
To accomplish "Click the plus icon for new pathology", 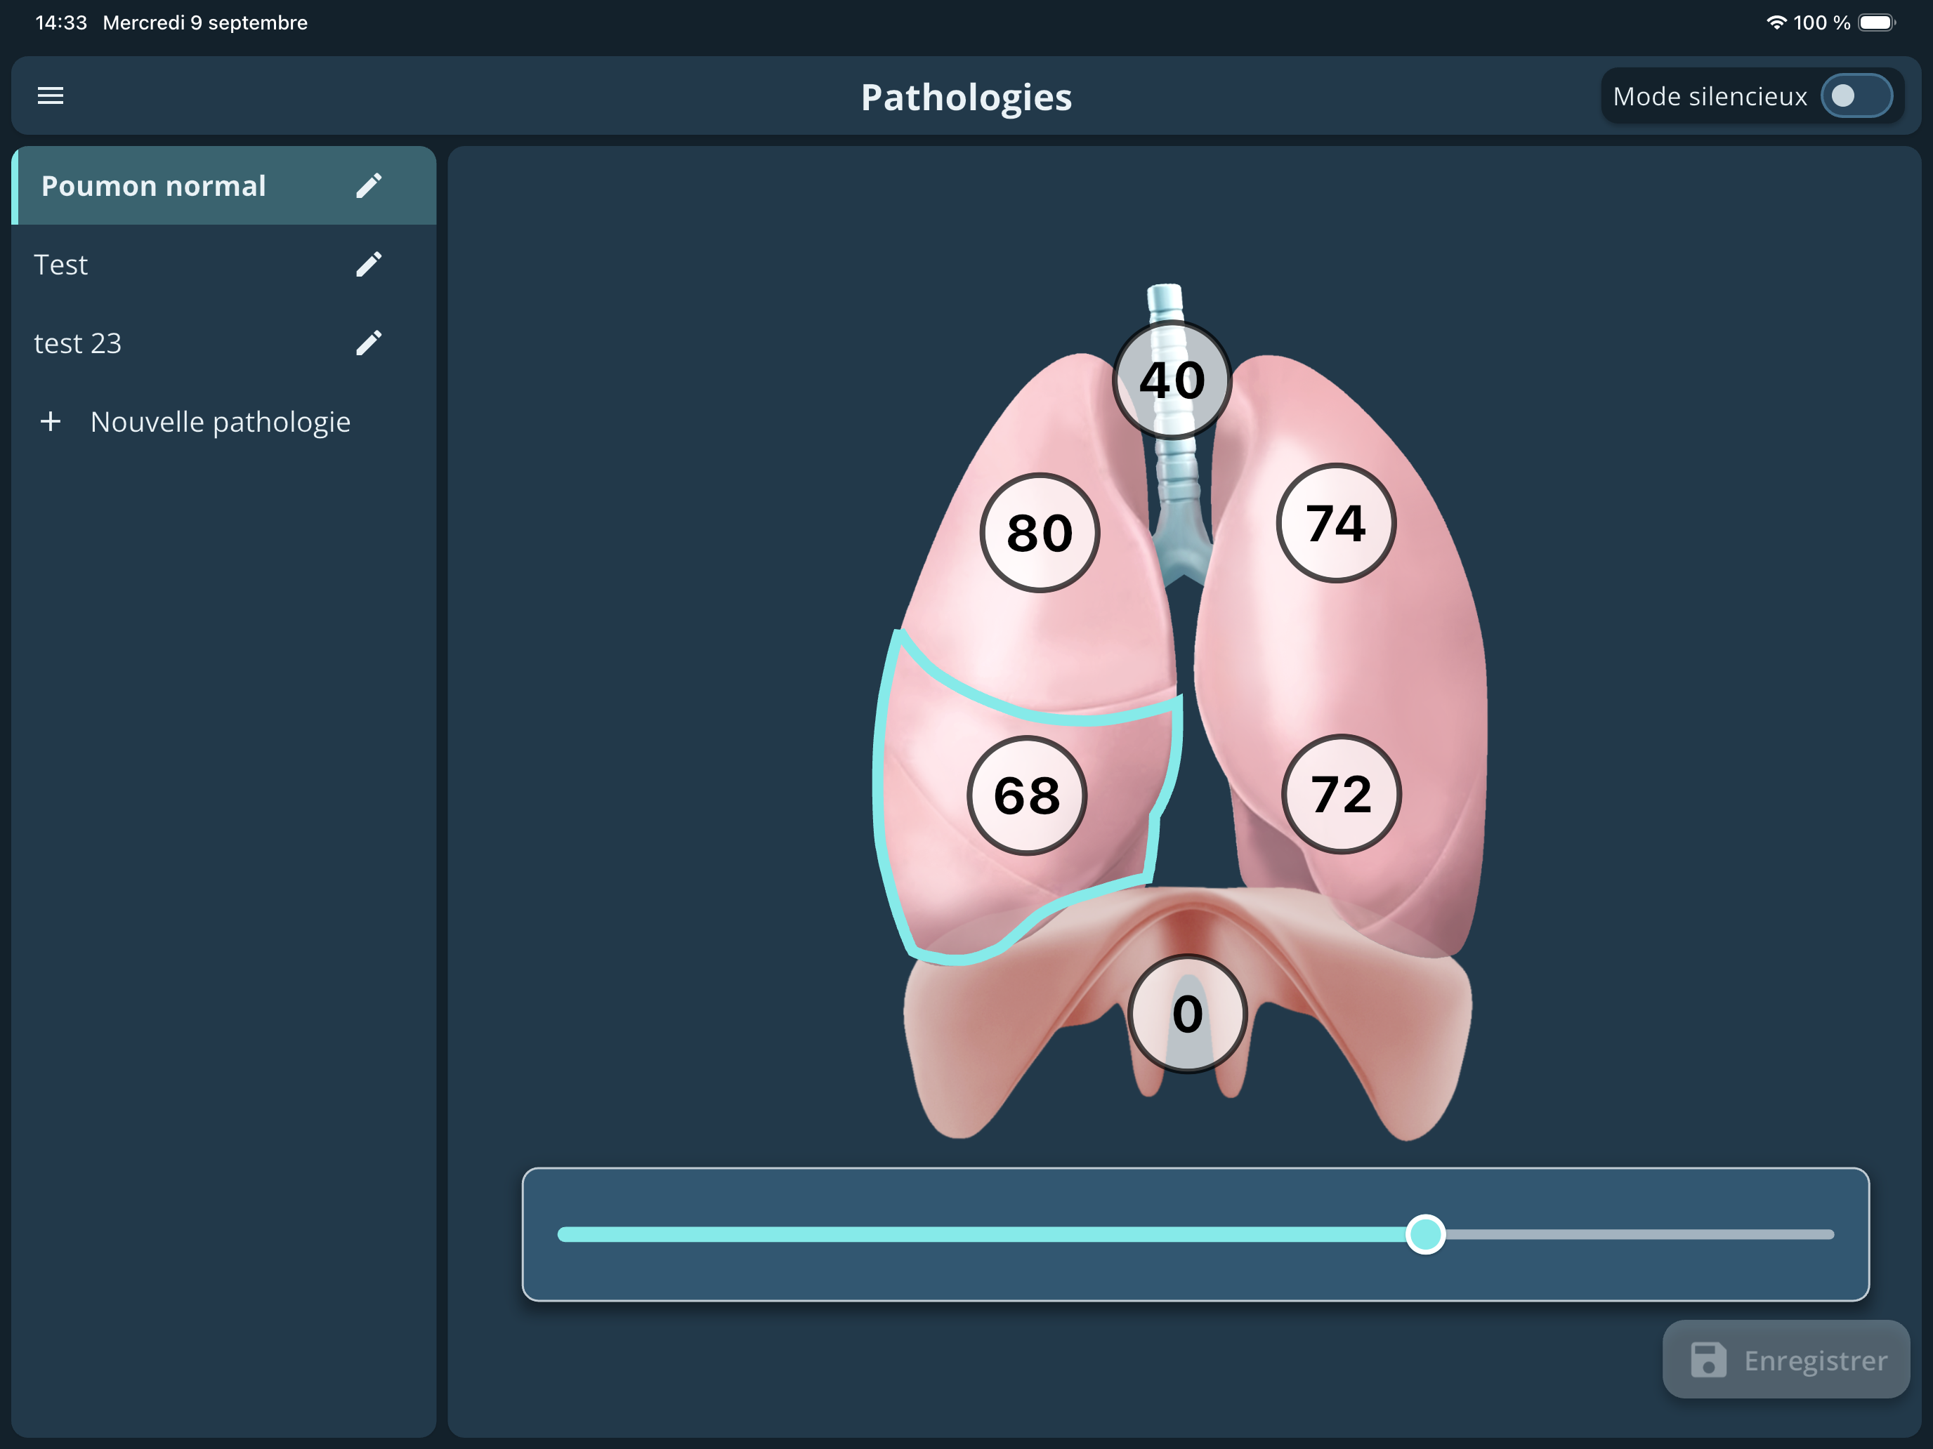I will [51, 422].
